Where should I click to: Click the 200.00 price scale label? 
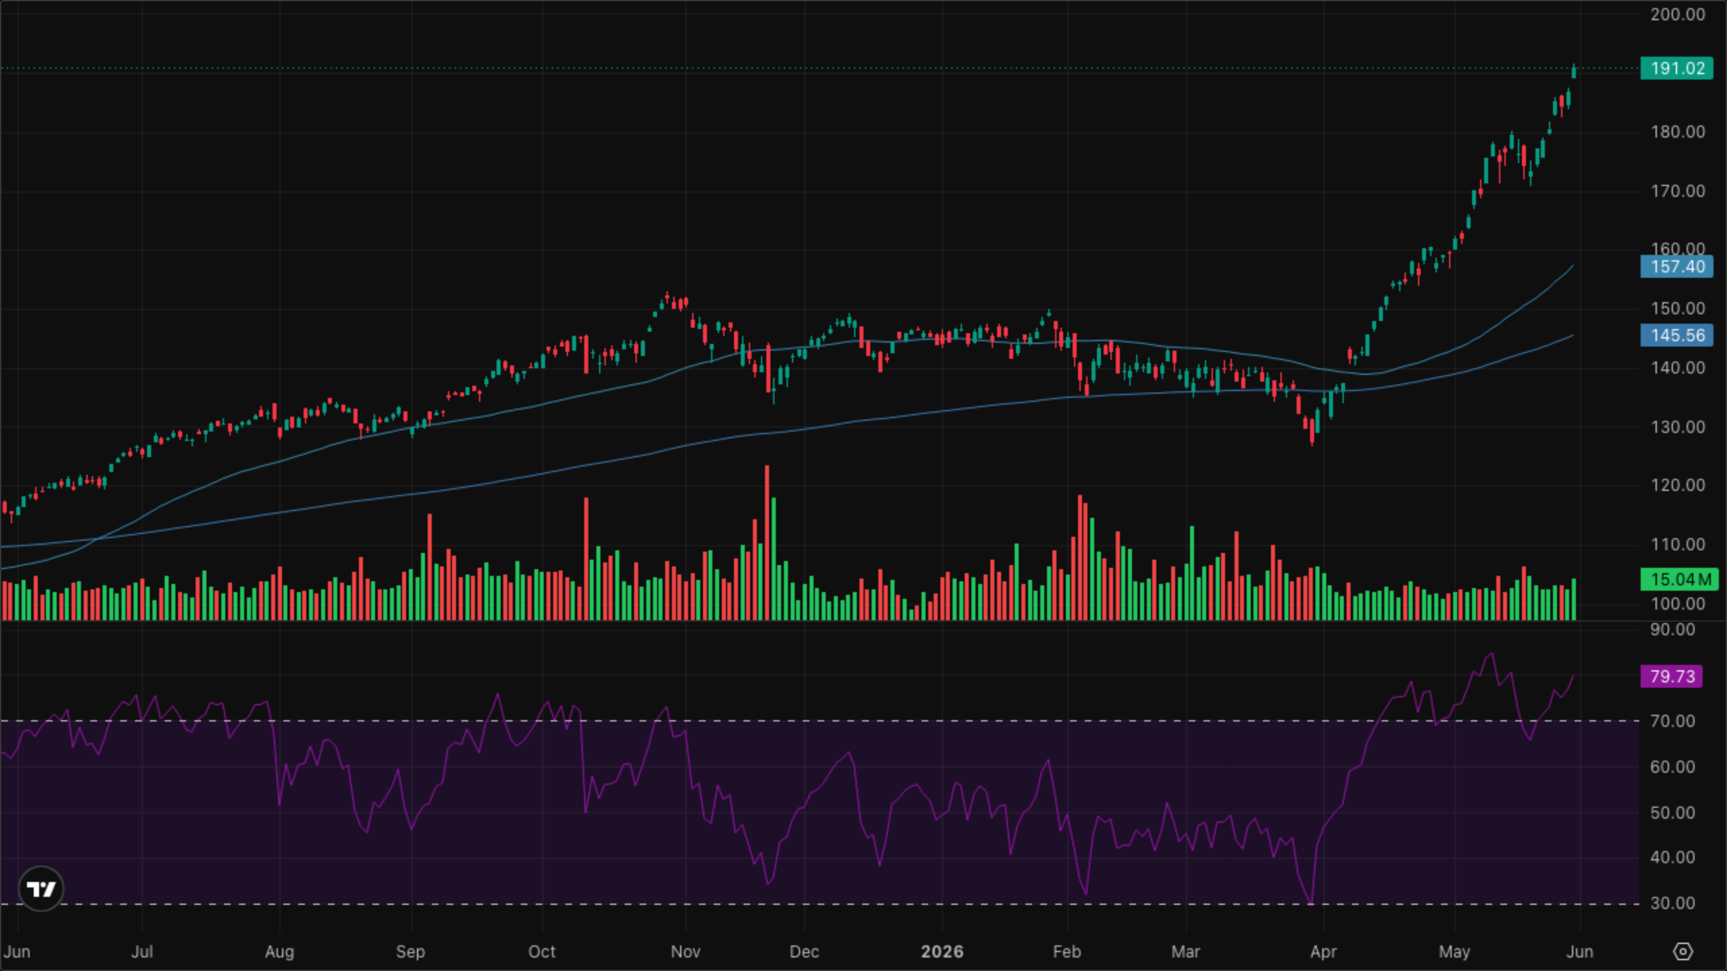pos(1677,14)
